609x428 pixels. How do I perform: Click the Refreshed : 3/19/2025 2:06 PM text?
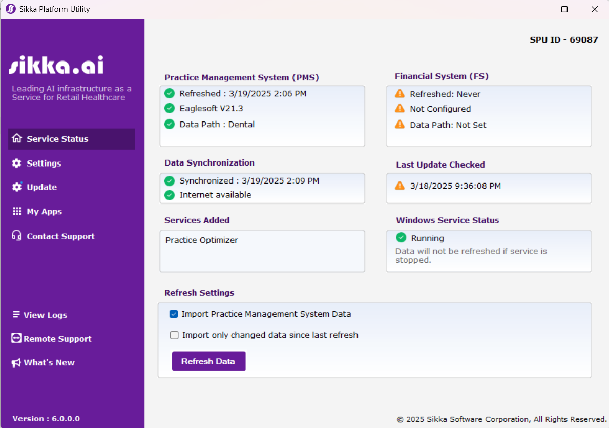[x=243, y=93]
